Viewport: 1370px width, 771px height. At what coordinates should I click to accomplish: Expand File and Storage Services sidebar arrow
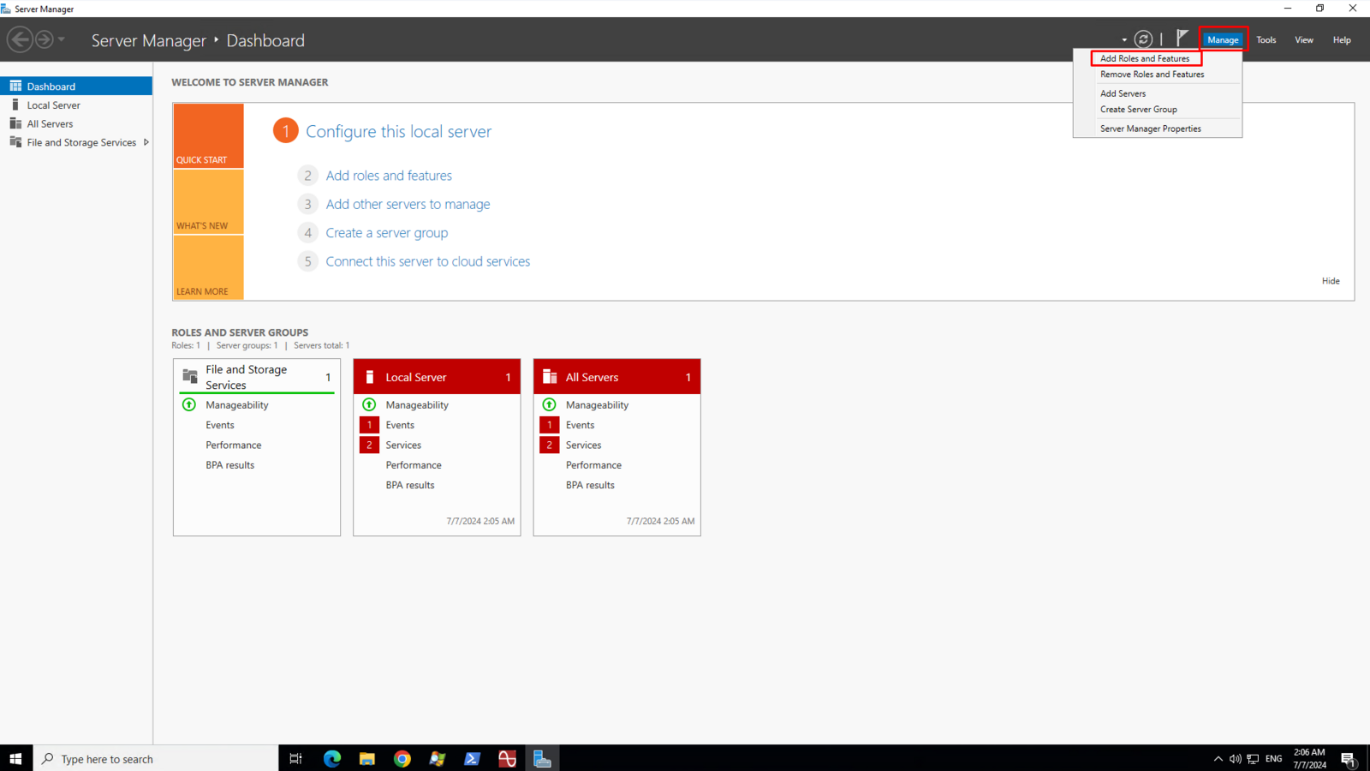[x=146, y=143]
